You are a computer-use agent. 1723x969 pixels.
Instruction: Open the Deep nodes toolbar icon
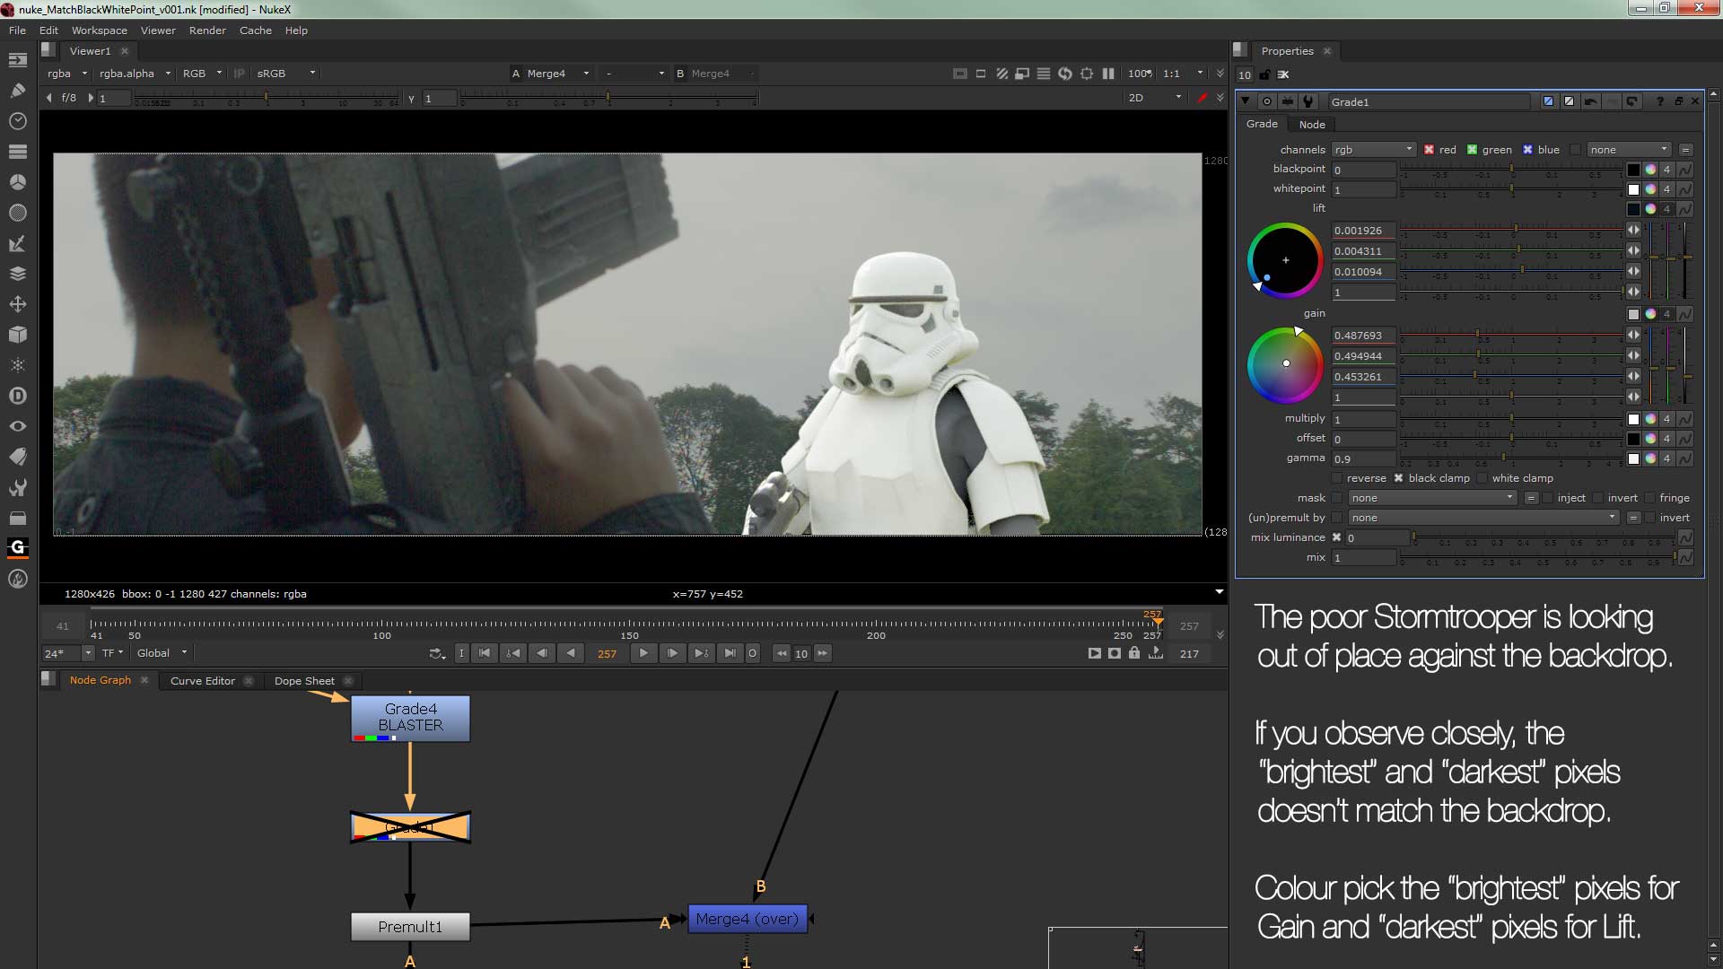tap(17, 396)
